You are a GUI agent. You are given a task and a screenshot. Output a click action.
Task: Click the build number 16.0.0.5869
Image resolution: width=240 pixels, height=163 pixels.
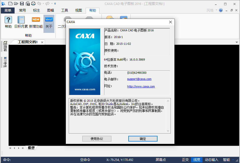(137, 60)
